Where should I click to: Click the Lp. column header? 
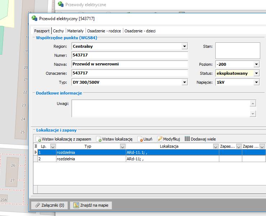pos(44,146)
